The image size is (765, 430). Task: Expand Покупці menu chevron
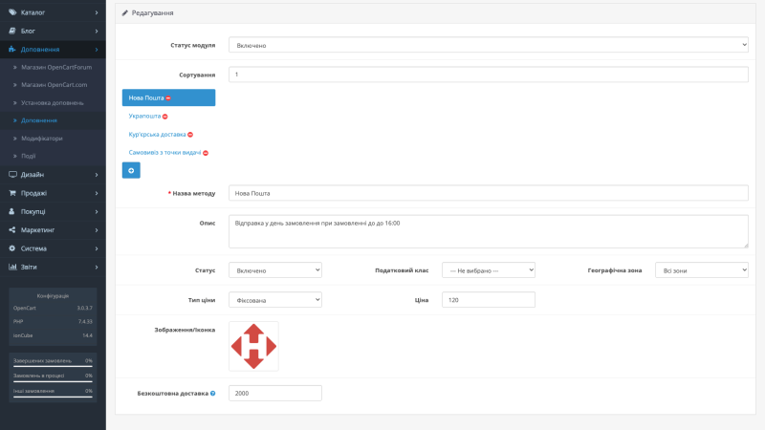97,211
